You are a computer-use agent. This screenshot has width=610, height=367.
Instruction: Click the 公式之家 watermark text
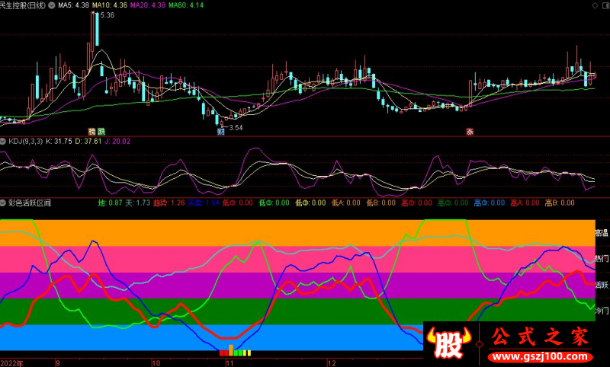pyautogui.click(x=538, y=334)
